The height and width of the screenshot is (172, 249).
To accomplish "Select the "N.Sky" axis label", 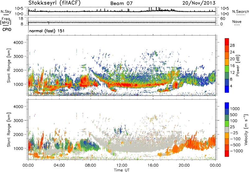I will [x=6, y=12].
